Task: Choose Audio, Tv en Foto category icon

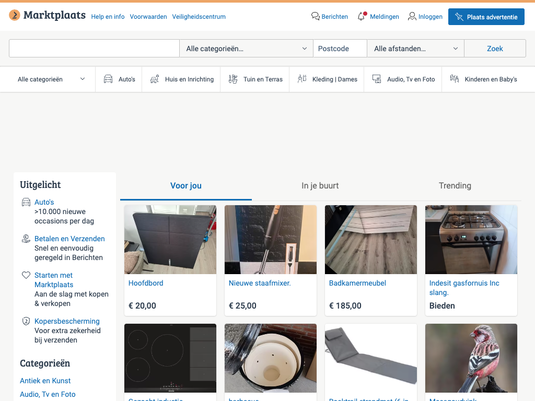Action: [x=377, y=79]
